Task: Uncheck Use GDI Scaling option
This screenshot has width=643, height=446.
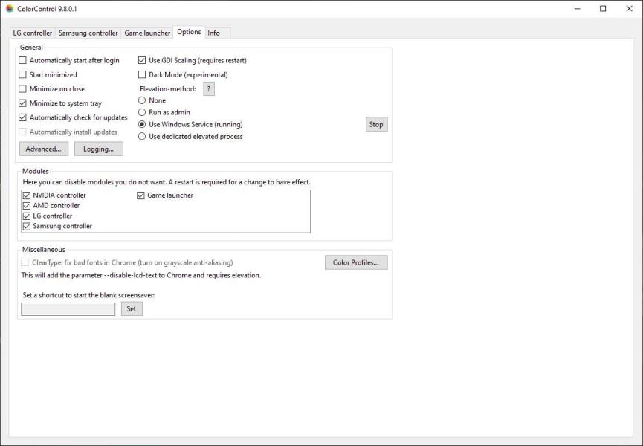Action: coord(193,60)
